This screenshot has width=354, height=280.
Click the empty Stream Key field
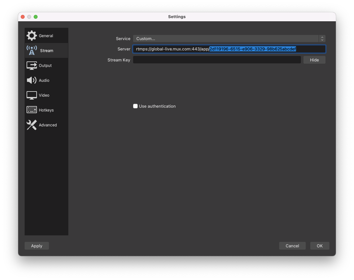[x=217, y=60]
